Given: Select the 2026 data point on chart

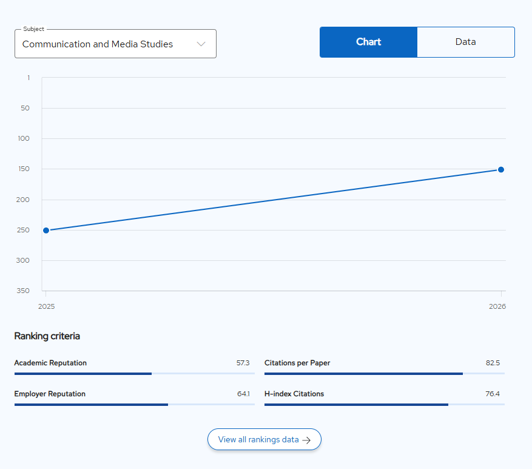Looking at the screenshot, I should pos(501,169).
